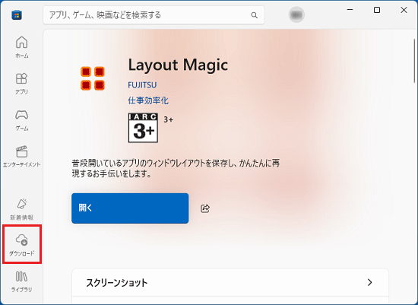The height and width of the screenshot is (305, 418).
Task: Open the Downloads page
Action: 21,245
